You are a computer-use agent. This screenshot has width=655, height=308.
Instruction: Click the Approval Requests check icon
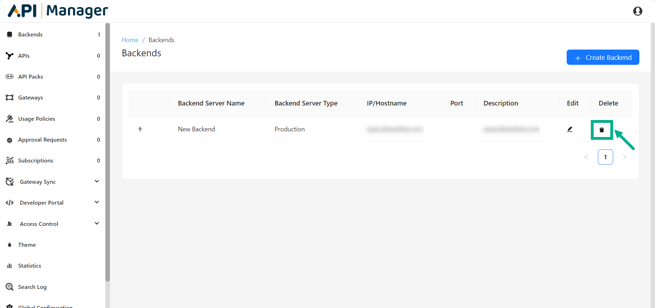point(10,140)
